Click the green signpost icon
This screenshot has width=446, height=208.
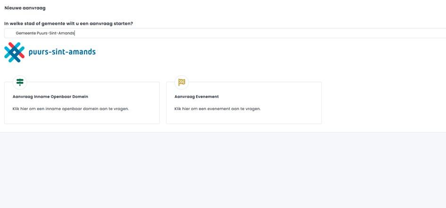coord(20,82)
